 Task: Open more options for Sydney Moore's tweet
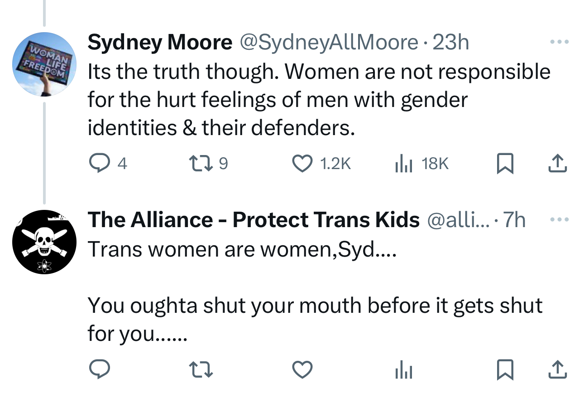(x=559, y=42)
